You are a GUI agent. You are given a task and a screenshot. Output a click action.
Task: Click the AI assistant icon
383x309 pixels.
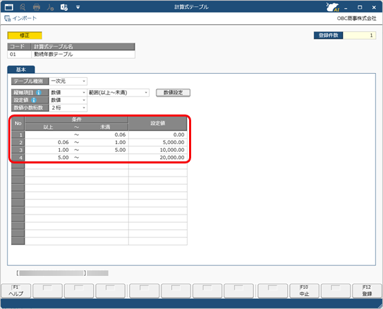[333, 7]
